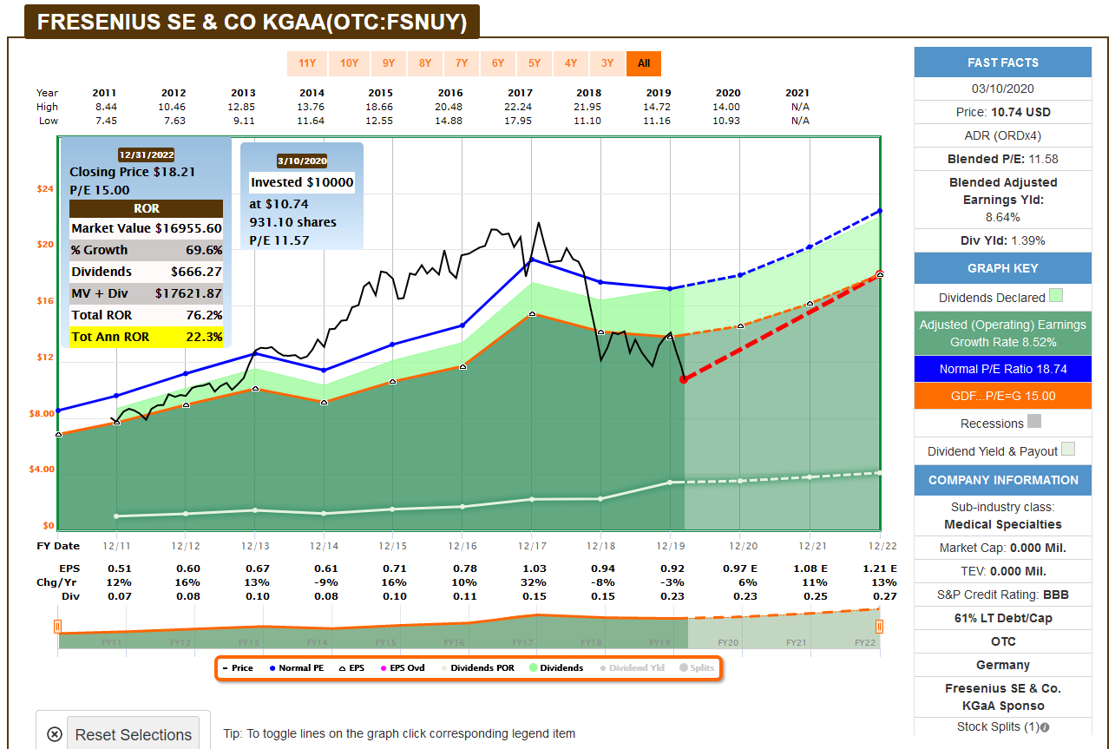Switch to the 5Y time range
This screenshot has width=1115, height=749.
pos(535,63)
